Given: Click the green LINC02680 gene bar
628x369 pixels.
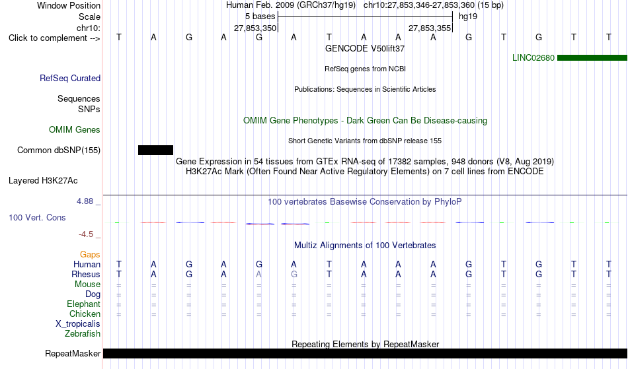Looking at the screenshot, I should coord(592,58).
